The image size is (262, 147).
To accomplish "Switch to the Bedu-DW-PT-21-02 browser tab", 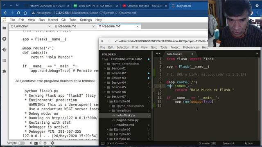I will (95, 6).
